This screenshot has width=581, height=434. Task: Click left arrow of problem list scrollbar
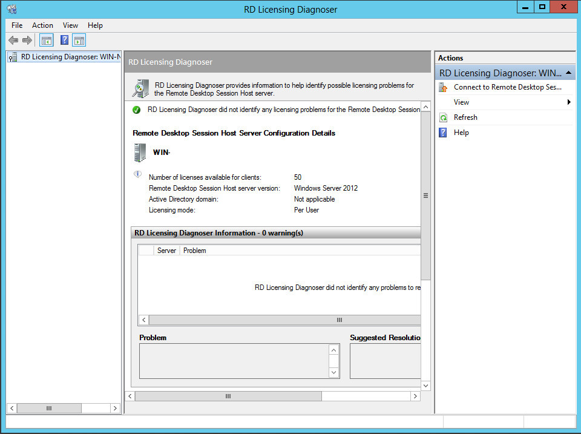144,320
